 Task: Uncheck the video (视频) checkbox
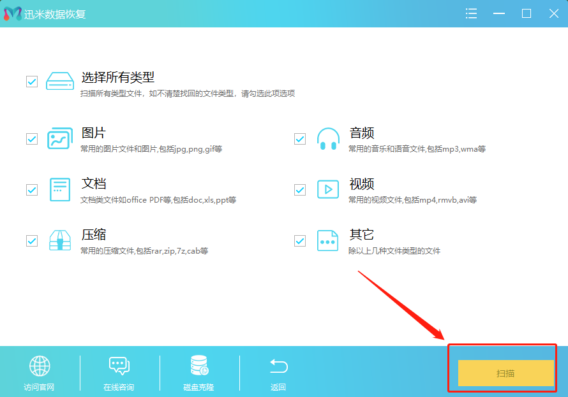pyautogui.click(x=300, y=189)
